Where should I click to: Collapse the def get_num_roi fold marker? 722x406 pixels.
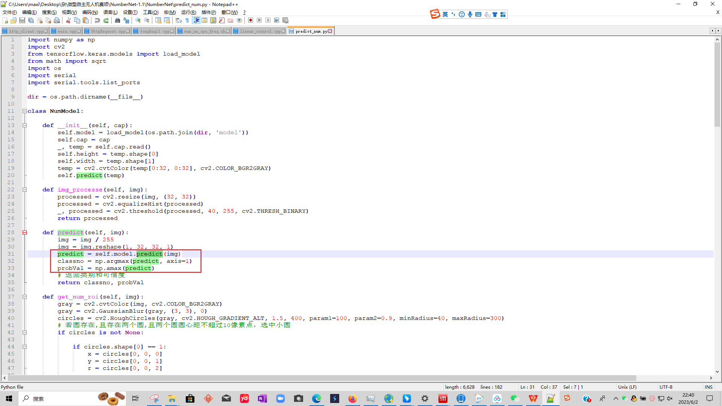click(x=24, y=297)
